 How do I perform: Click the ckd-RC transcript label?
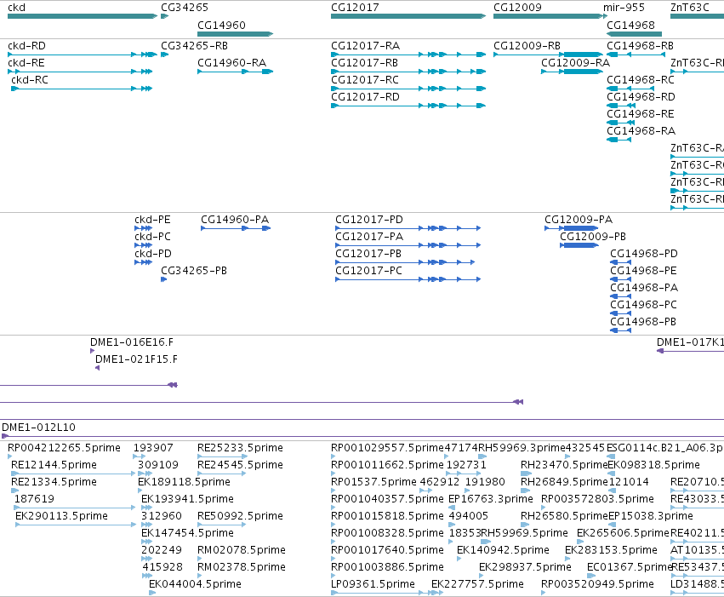(30, 80)
